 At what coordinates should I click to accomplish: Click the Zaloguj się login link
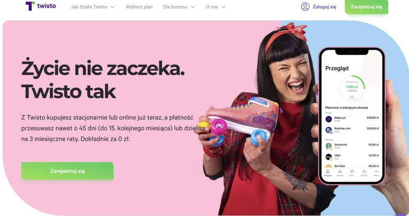(324, 7)
